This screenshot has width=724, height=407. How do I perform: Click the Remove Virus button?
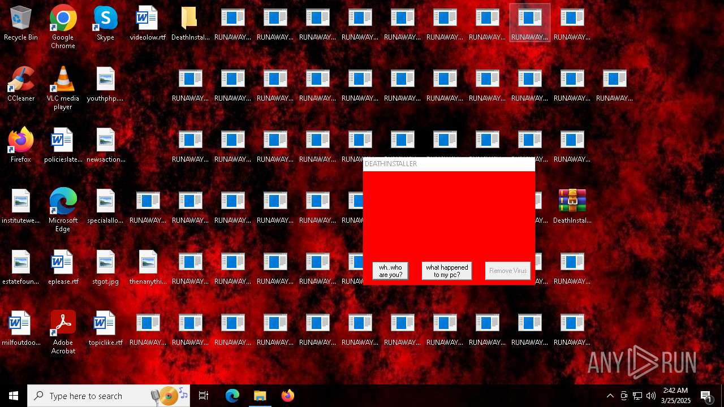click(x=508, y=271)
